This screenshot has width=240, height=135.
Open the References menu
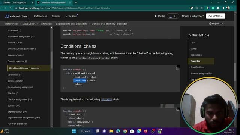point(40,16)
